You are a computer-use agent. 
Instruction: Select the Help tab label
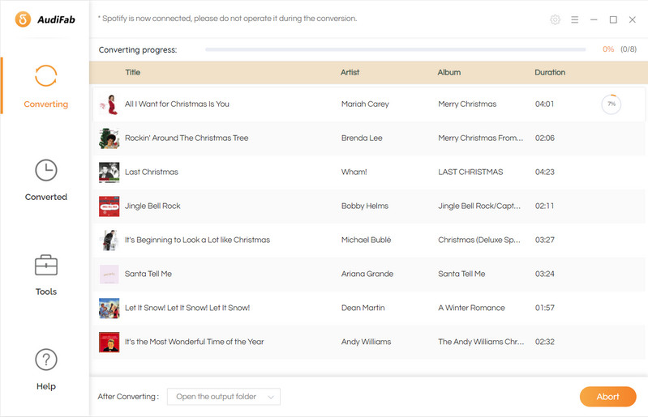(46, 386)
